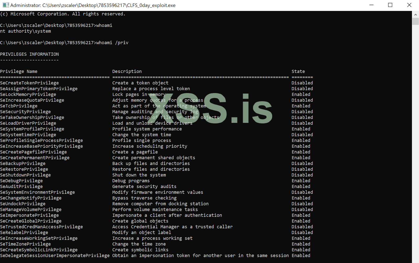Select SeTrustedCredManAccessPrivilege name
Viewport: 419px width, 263px height.
[41, 227]
